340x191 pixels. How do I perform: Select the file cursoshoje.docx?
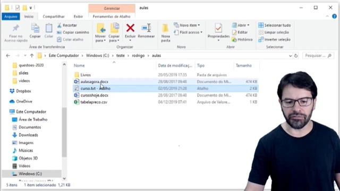(95, 95)
